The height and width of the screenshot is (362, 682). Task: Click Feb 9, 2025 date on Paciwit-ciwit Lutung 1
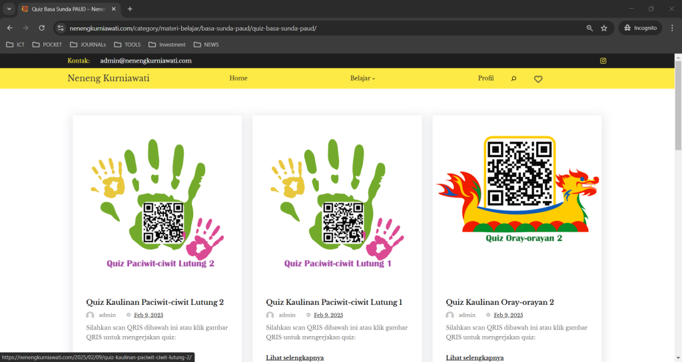[x=328, y=315]
